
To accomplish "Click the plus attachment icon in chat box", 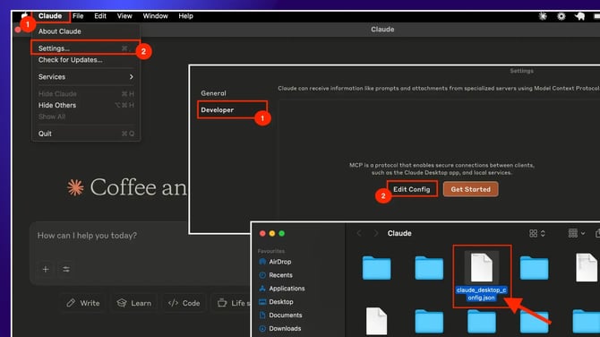I will [46, 269].
